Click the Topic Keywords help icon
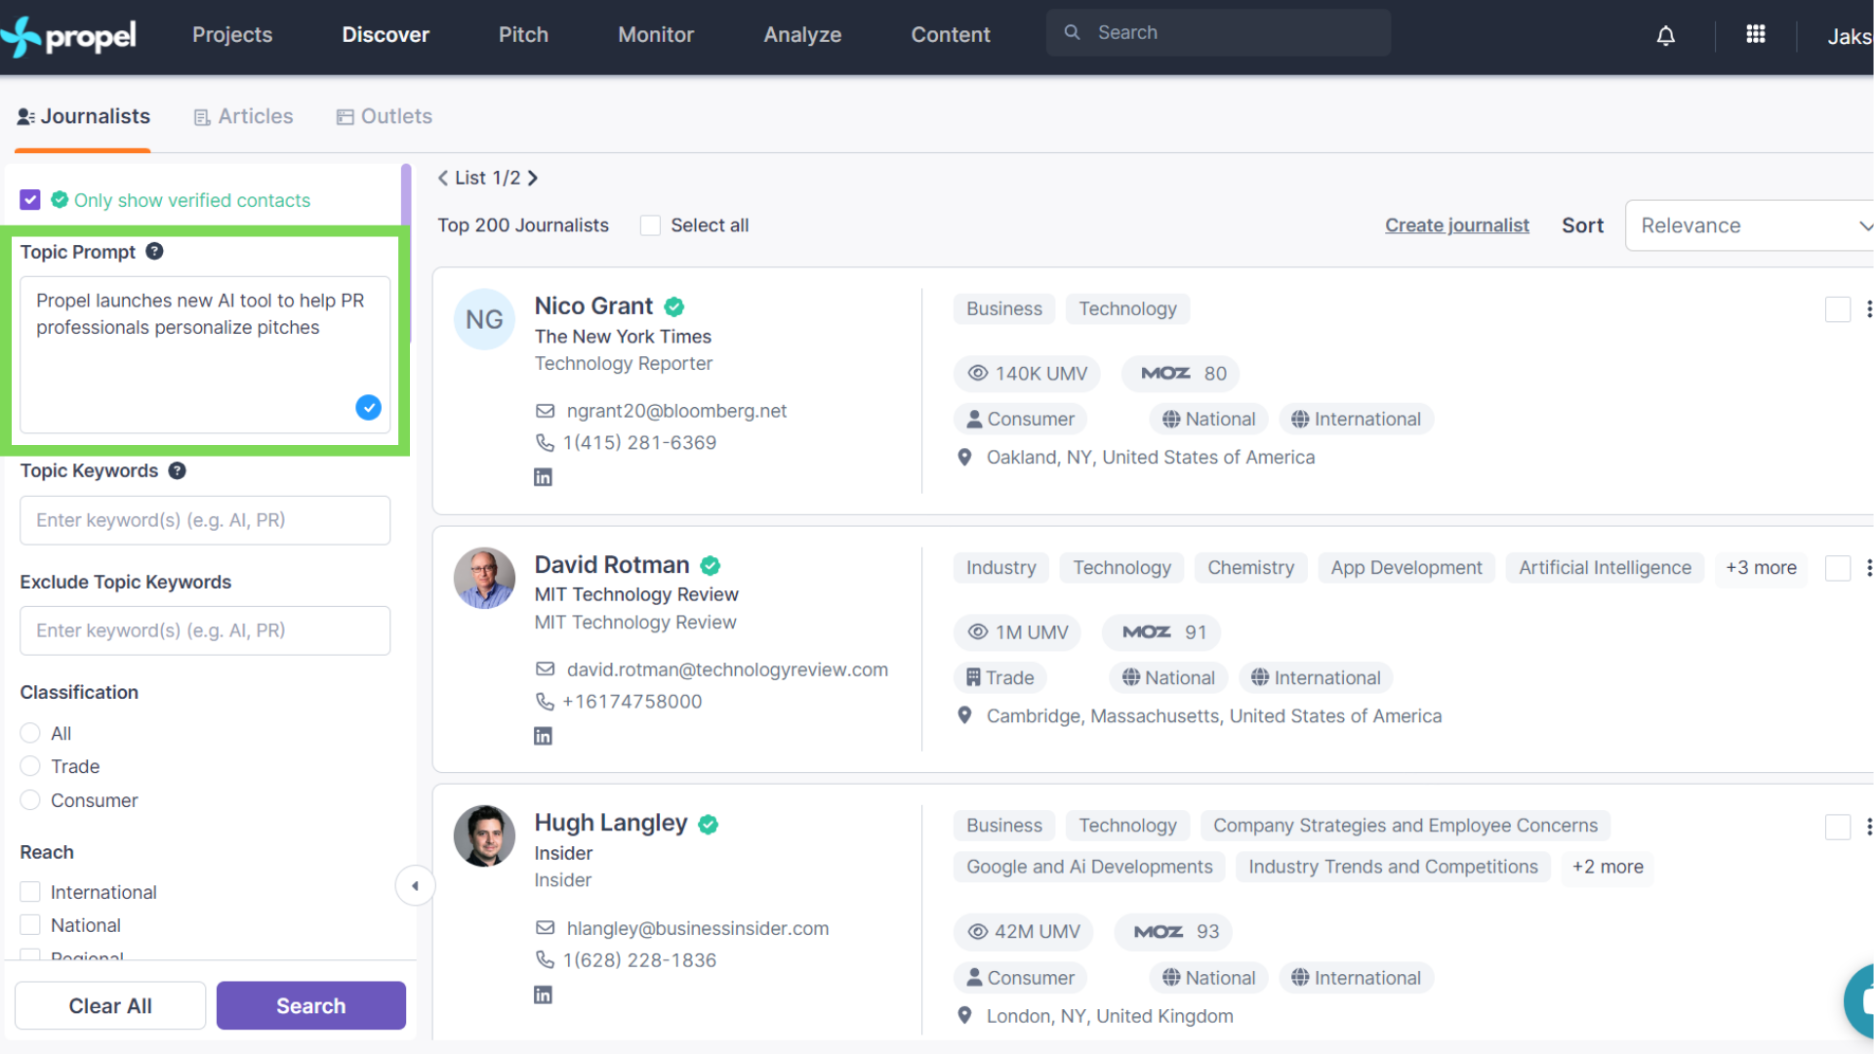This screenshot has width=1874, height=1054. tap(177, 470)
